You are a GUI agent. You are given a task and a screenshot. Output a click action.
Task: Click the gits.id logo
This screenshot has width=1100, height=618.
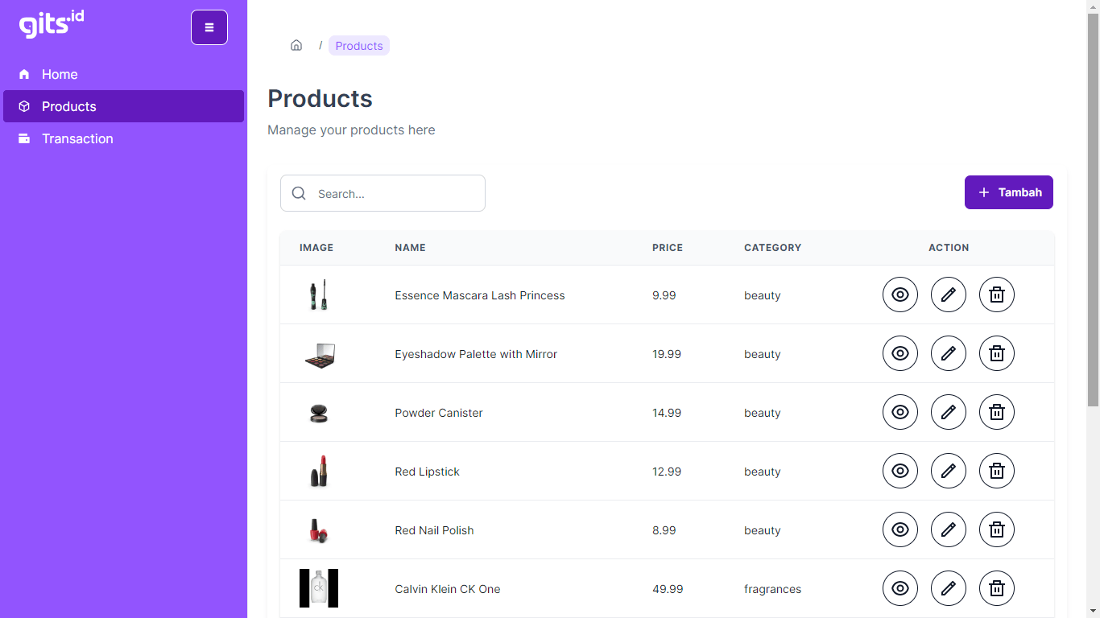click(52, 24)
